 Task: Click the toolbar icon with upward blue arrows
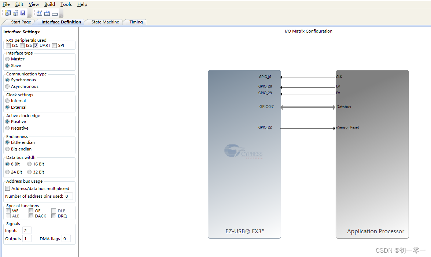point(47,13)
